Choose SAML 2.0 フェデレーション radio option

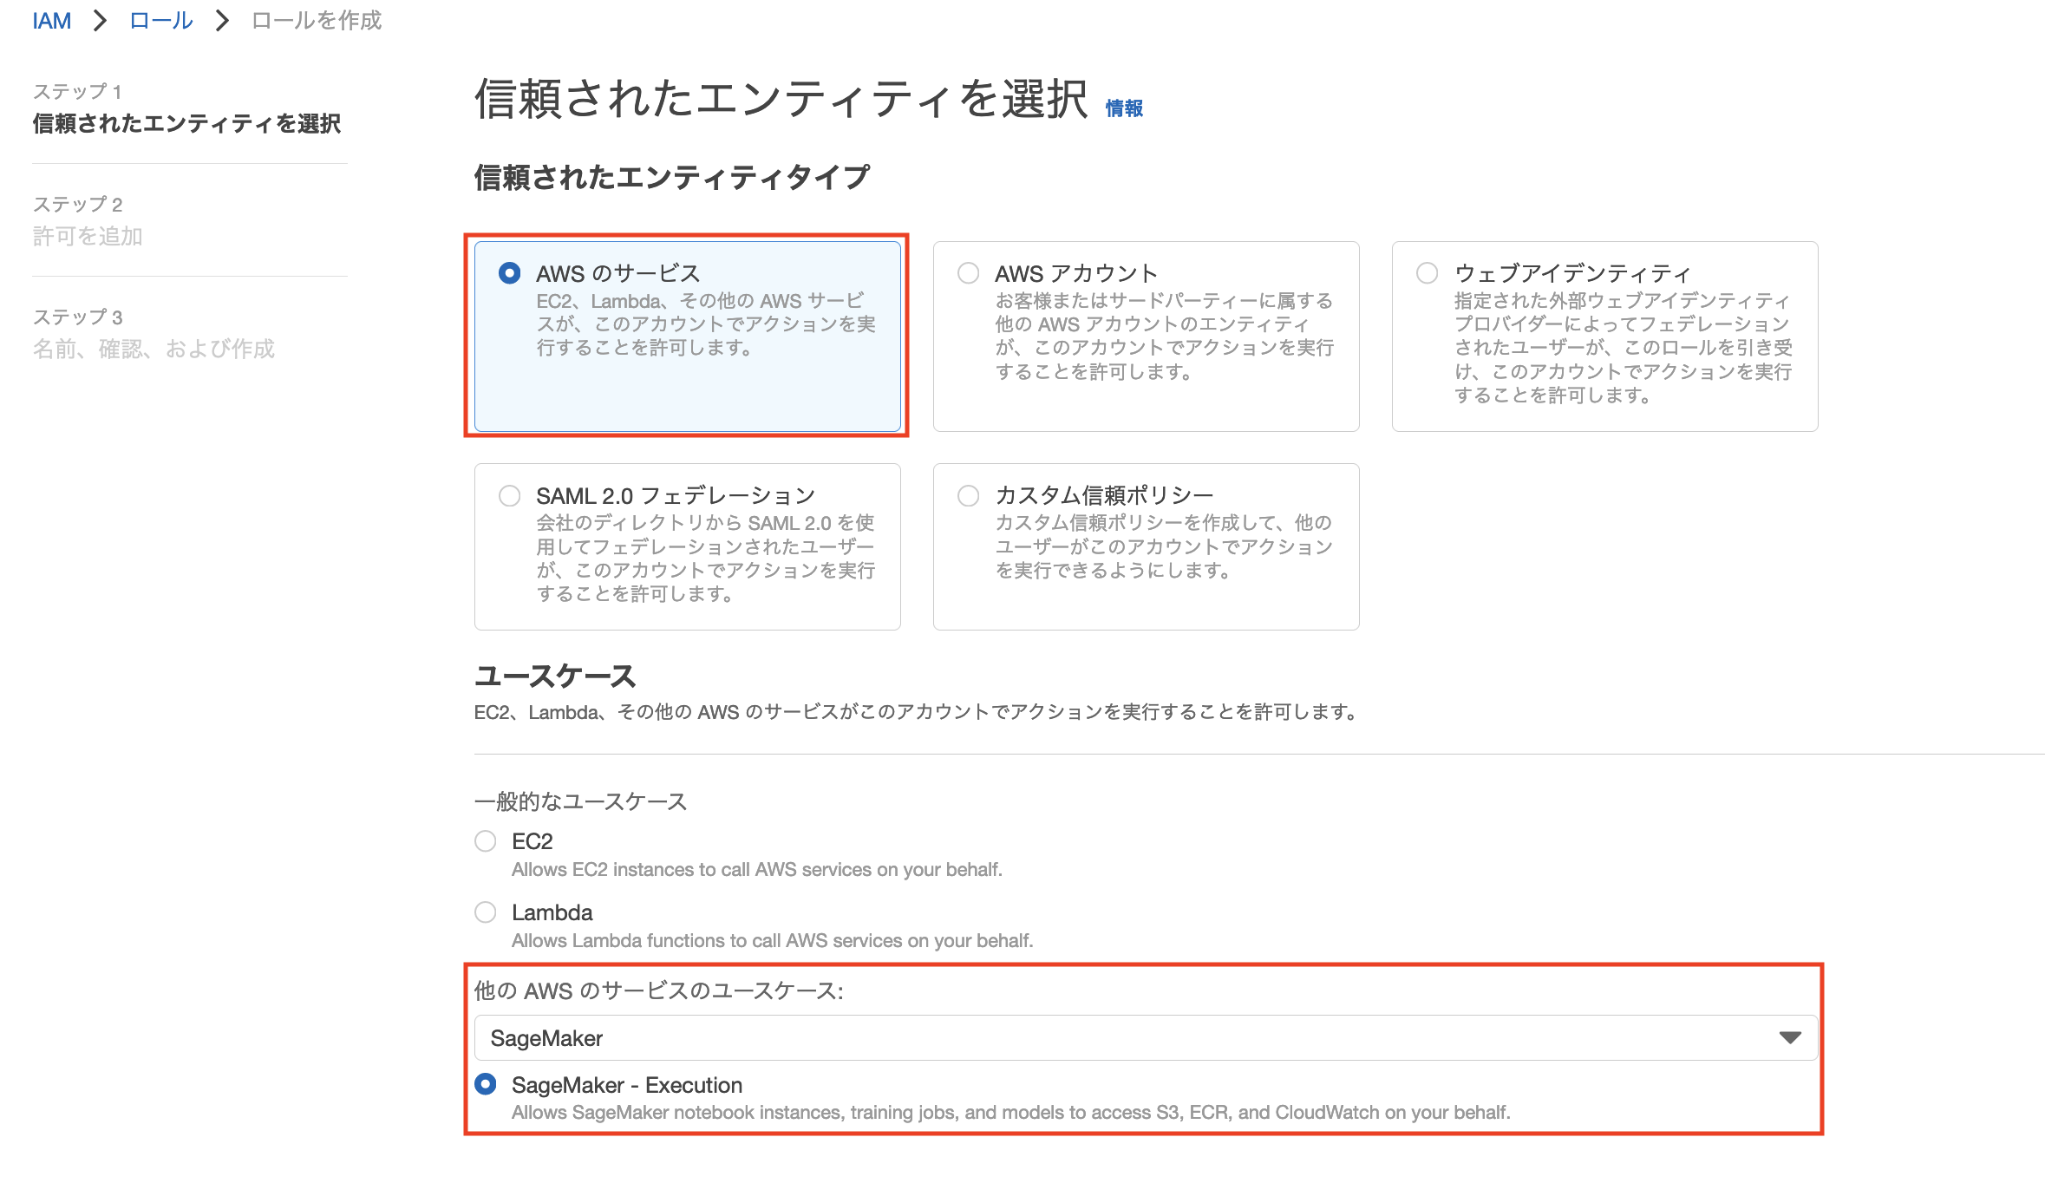[510, 495]
